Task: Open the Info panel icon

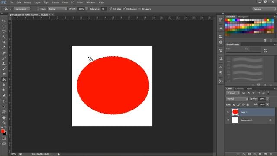Action: pos(221,42)
